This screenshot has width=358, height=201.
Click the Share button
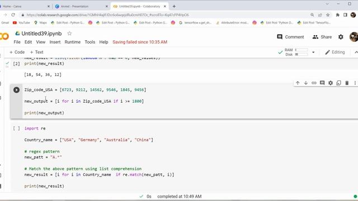[322, 37]
